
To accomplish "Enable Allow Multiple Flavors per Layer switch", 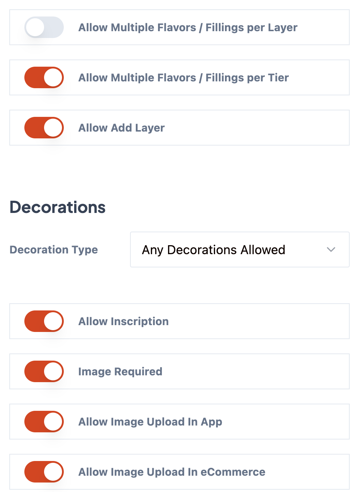I will [44, 27].
